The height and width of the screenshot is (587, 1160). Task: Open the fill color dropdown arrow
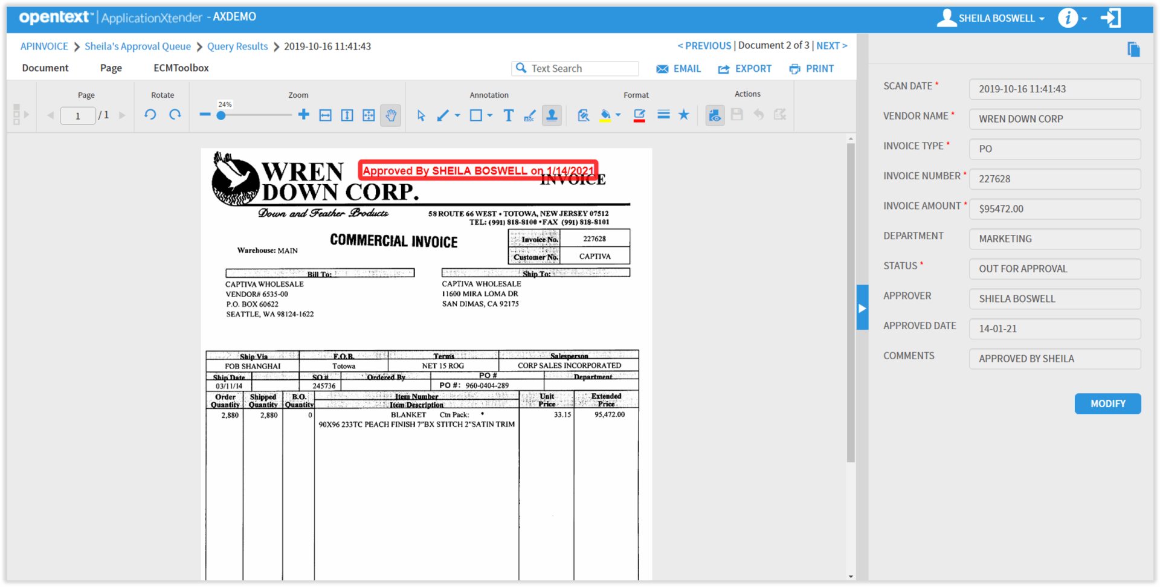click(x=618, y=115)
